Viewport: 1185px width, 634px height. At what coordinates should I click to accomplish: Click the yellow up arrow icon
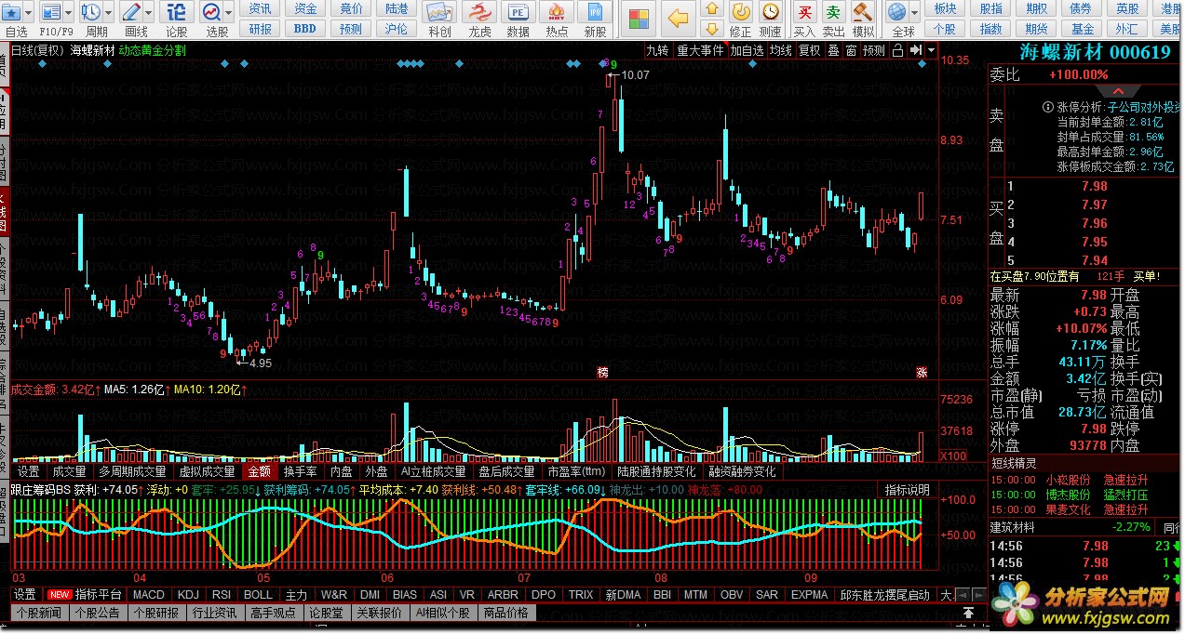(x=712, y=9)
